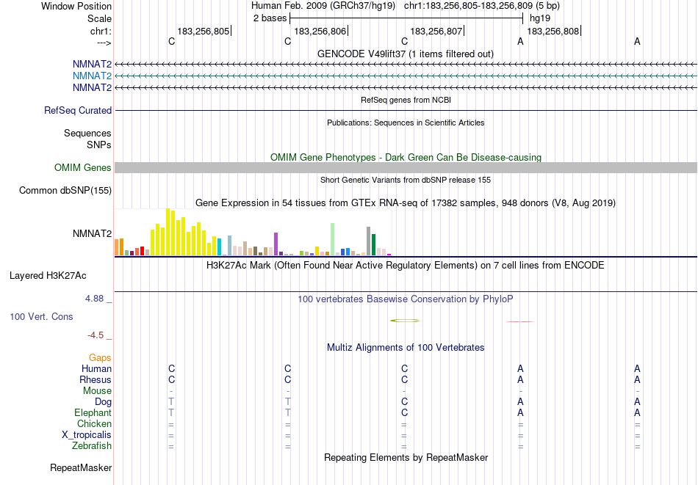Open Short Genetic Variants from dbSNP title
This screenshot has width=698, height=485.
pos(406,180)
